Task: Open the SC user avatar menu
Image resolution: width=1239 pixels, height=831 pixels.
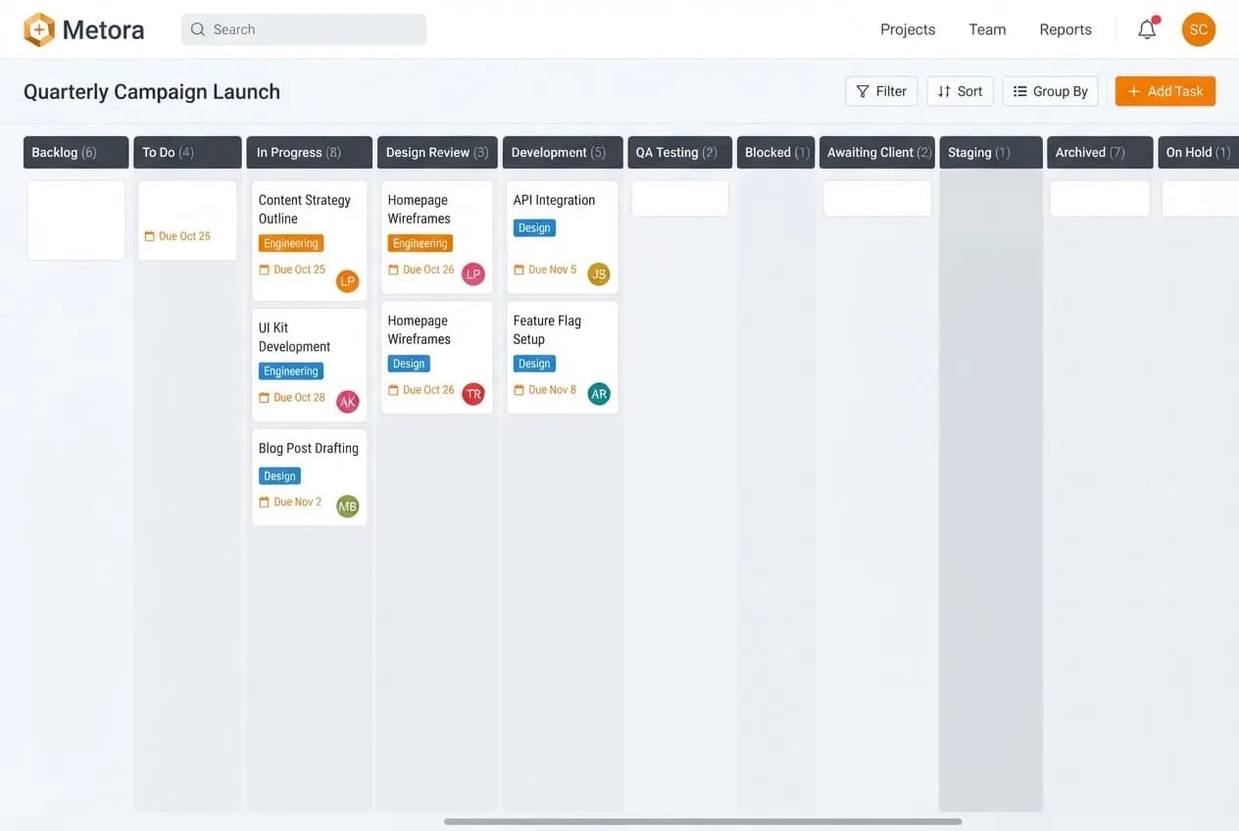Action: 1198,29
